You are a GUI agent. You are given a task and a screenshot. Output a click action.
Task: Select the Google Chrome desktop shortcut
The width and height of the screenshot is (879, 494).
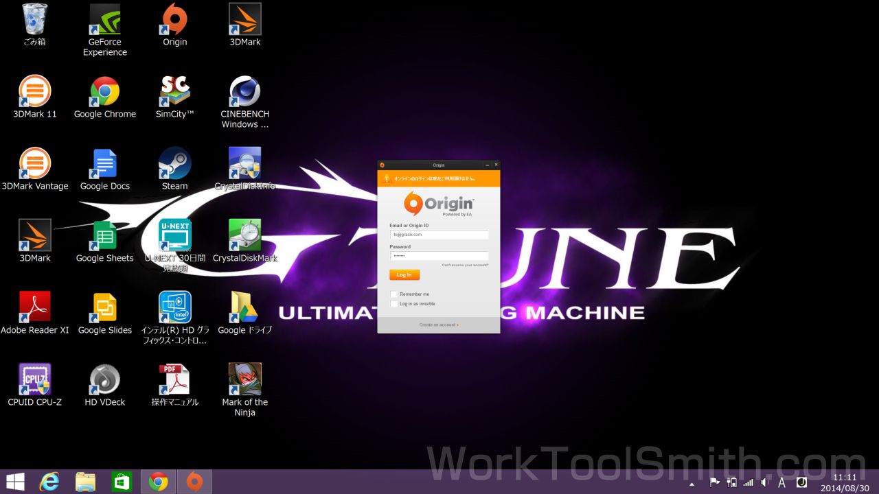(105, 97)
